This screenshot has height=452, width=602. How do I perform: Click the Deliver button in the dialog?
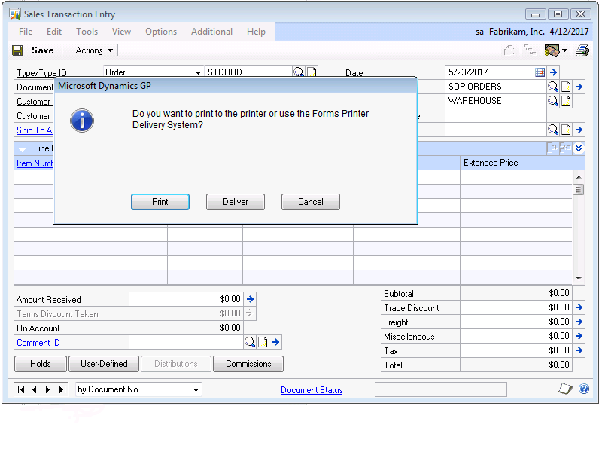tap(236, 202)
